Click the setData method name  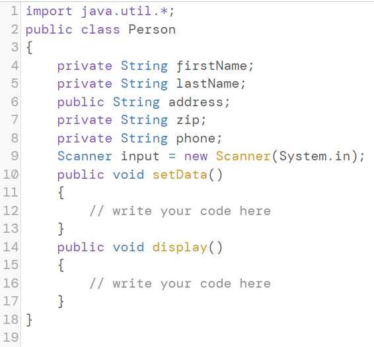click(180, 175)
